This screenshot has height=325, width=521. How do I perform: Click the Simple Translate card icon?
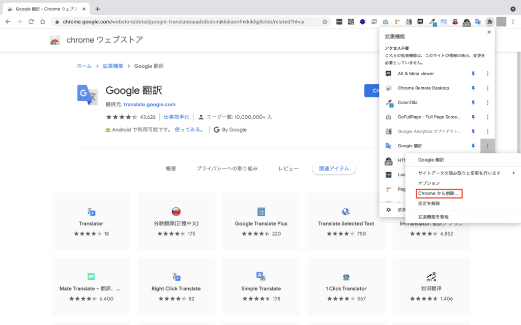[x=261, y=276]
